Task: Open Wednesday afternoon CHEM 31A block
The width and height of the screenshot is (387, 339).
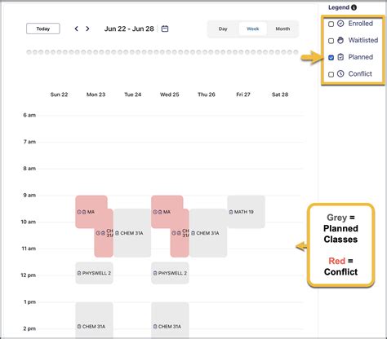Action: point(170,320)
